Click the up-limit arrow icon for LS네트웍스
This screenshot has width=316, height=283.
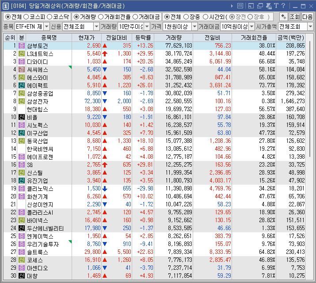pyautogui.click(x=105, y=54)
